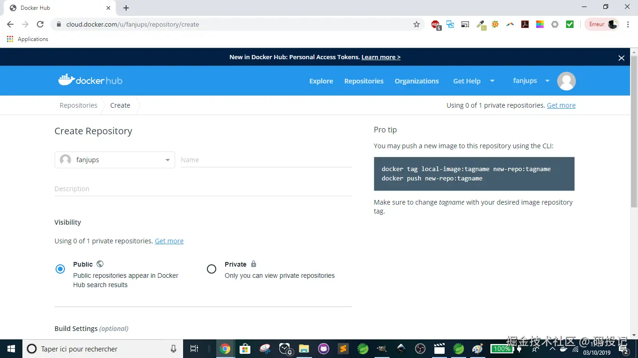This screenshot has height=358, width=638.
Task: Click the page vertical scrollbar
Action: point(634,131)
